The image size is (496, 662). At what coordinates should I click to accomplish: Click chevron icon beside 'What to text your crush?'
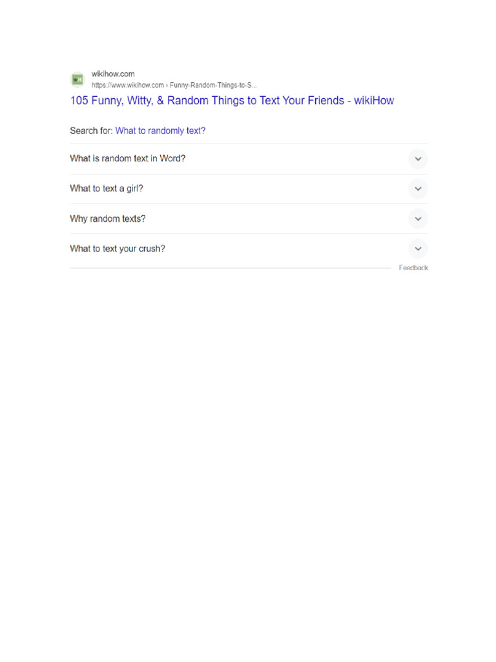pos(418,249)
